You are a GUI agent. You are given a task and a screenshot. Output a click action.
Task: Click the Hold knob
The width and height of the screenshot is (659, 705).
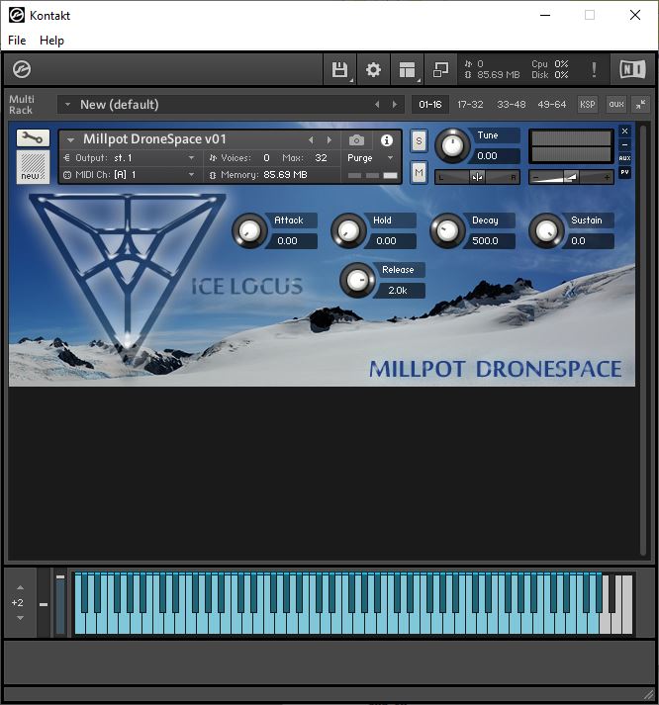click(348, 231)
